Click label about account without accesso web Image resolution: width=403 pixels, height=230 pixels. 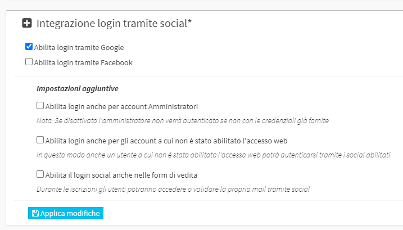(166, 141)
